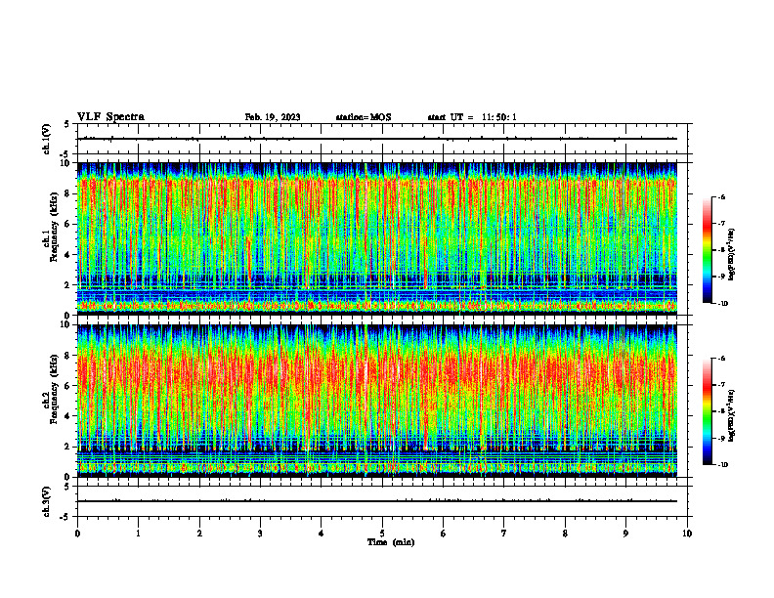Click time axis tick label "7"
The height and width of the screenshot is (598, 774).
click(504, 534)
